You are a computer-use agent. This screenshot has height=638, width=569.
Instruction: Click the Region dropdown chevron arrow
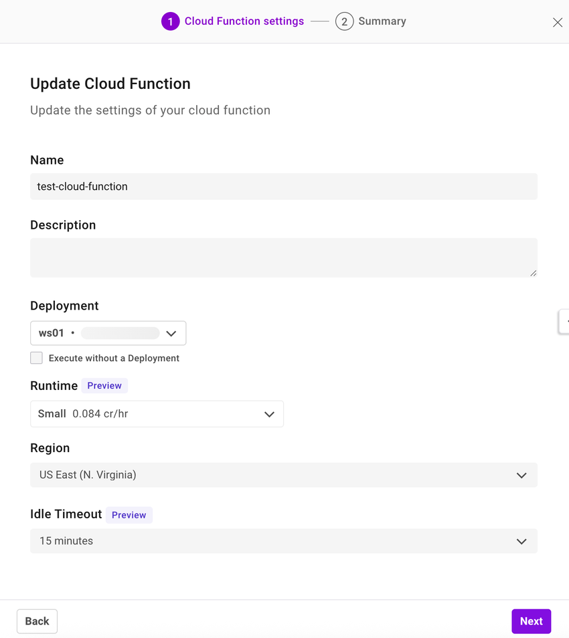[521, 475]
